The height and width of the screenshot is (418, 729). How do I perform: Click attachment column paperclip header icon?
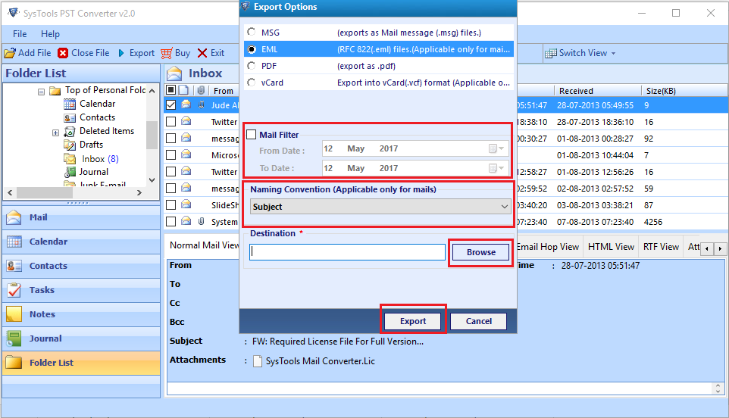201,90
